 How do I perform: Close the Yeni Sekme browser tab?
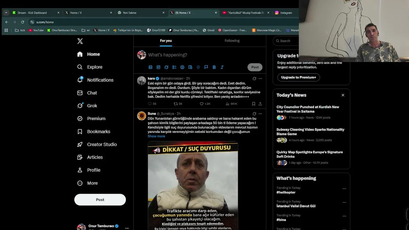coord(163,13)
